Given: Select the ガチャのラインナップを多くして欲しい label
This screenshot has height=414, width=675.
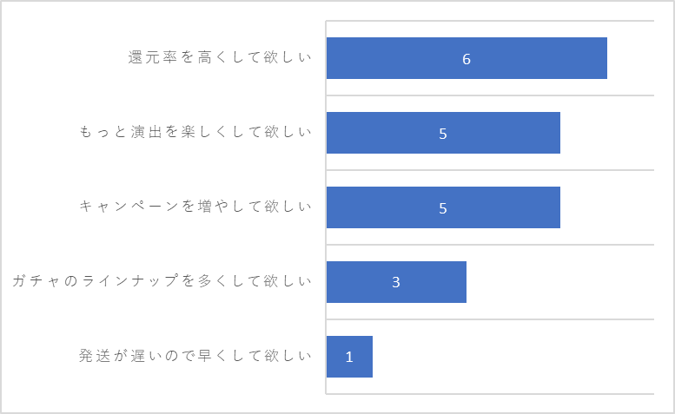Looking at the screenshot, I should [x=162, y=280].
